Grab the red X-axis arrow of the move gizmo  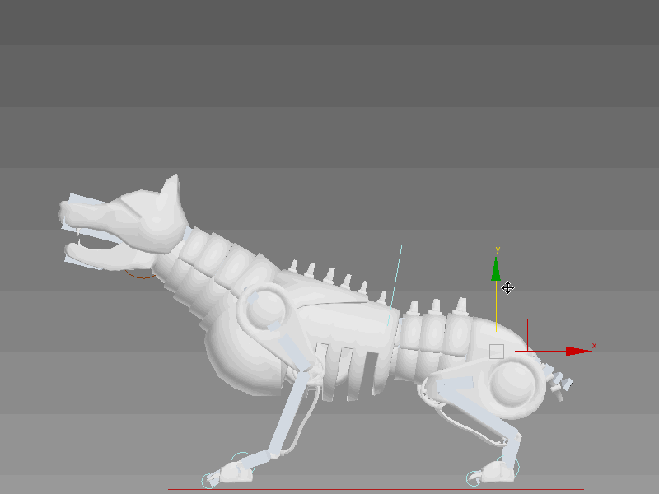578,352
